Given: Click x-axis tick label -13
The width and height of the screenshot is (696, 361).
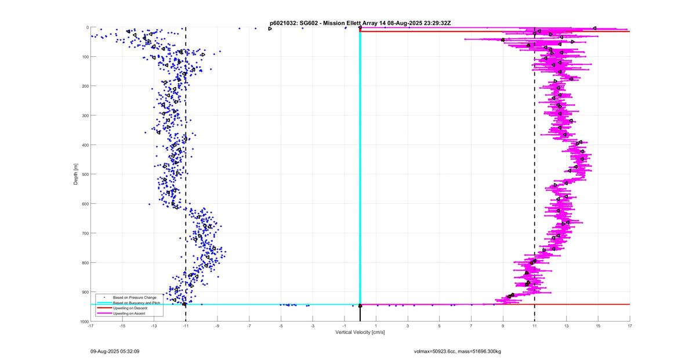Looking at the screenshot, I should click(154, 326).
